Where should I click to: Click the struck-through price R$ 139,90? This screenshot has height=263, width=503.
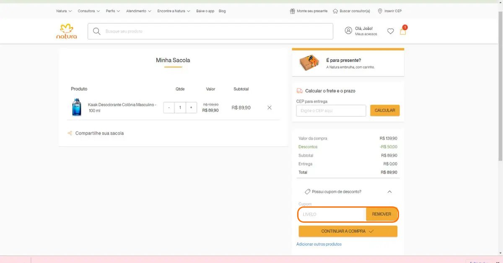210,104
